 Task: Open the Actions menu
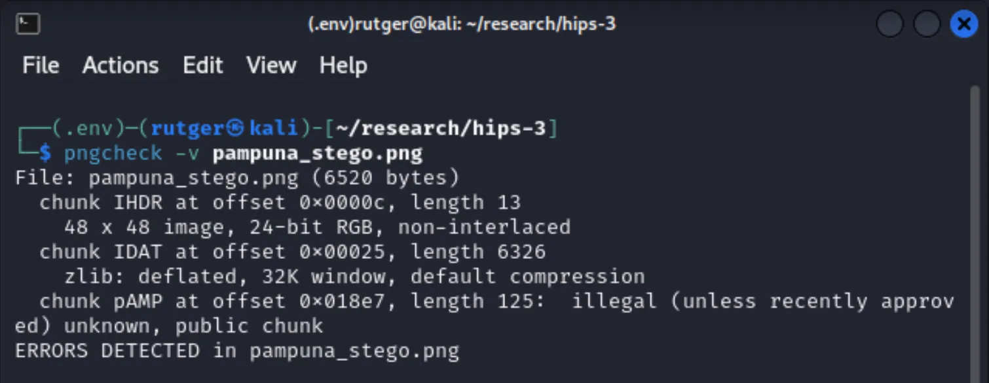click(x=121, y=65)
